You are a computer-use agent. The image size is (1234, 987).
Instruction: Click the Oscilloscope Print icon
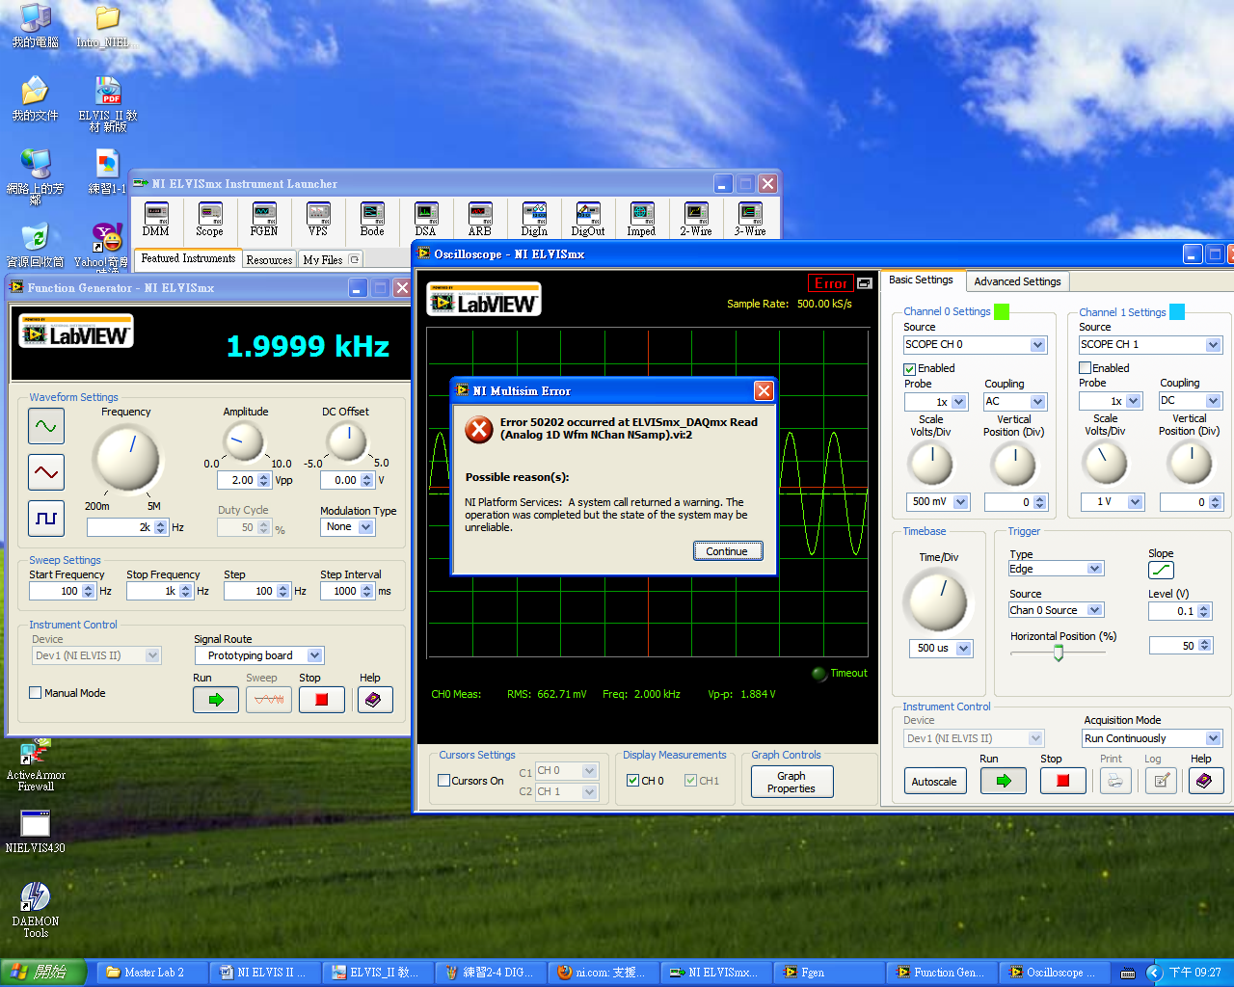tap(1115, 781)
